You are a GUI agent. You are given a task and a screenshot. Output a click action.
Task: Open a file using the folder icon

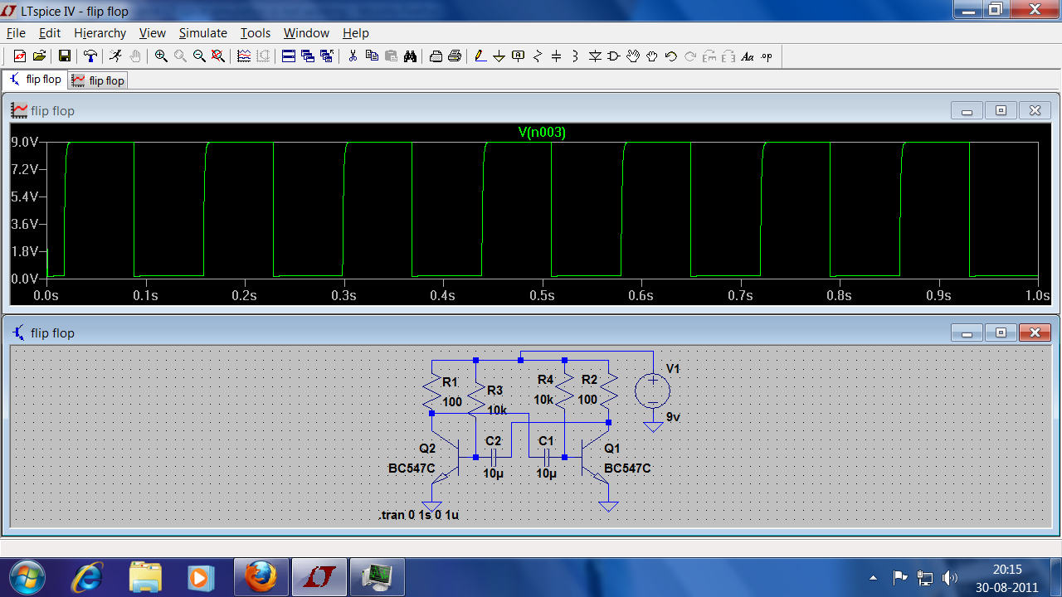pos(39,56)
